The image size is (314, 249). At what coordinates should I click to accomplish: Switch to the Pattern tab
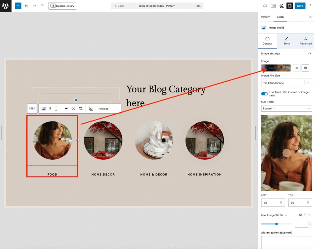click(266, 17)
